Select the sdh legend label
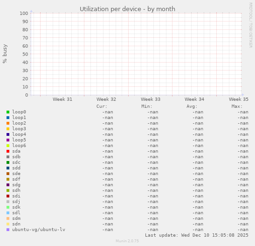Image resolution: width=255 pixels, height=246 pixels. pos(16,190)
